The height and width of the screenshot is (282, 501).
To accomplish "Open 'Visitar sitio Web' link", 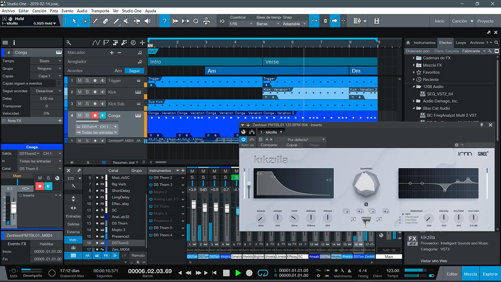I will (x=434, y=261).
